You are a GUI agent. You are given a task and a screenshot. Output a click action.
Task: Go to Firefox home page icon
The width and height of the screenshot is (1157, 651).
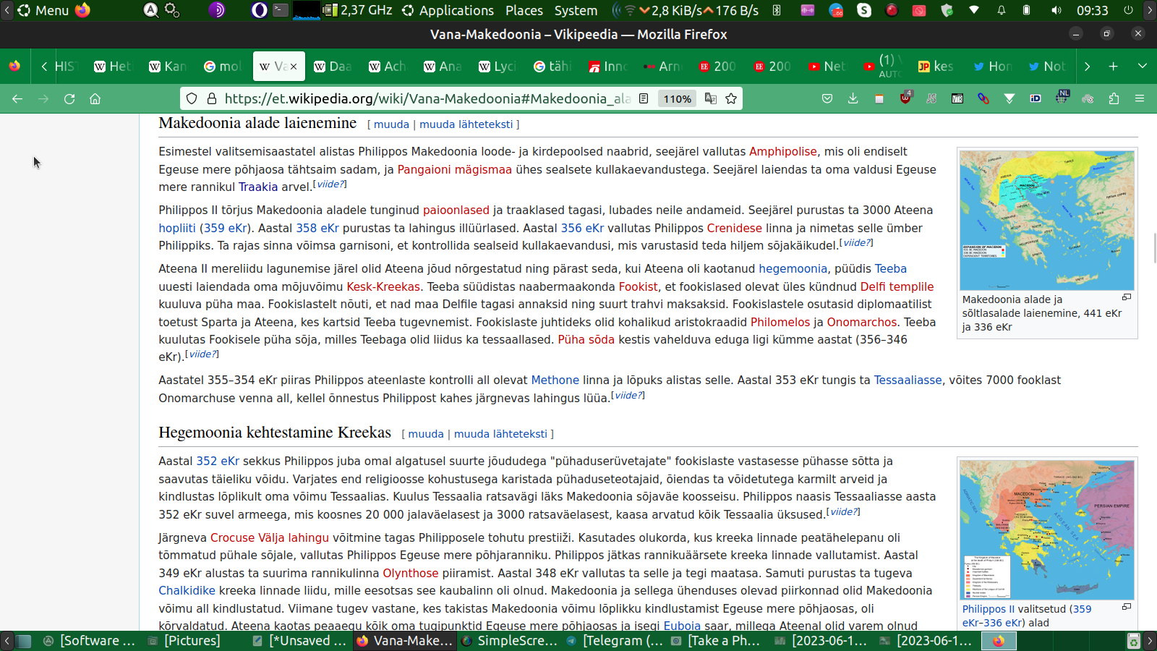95,99
